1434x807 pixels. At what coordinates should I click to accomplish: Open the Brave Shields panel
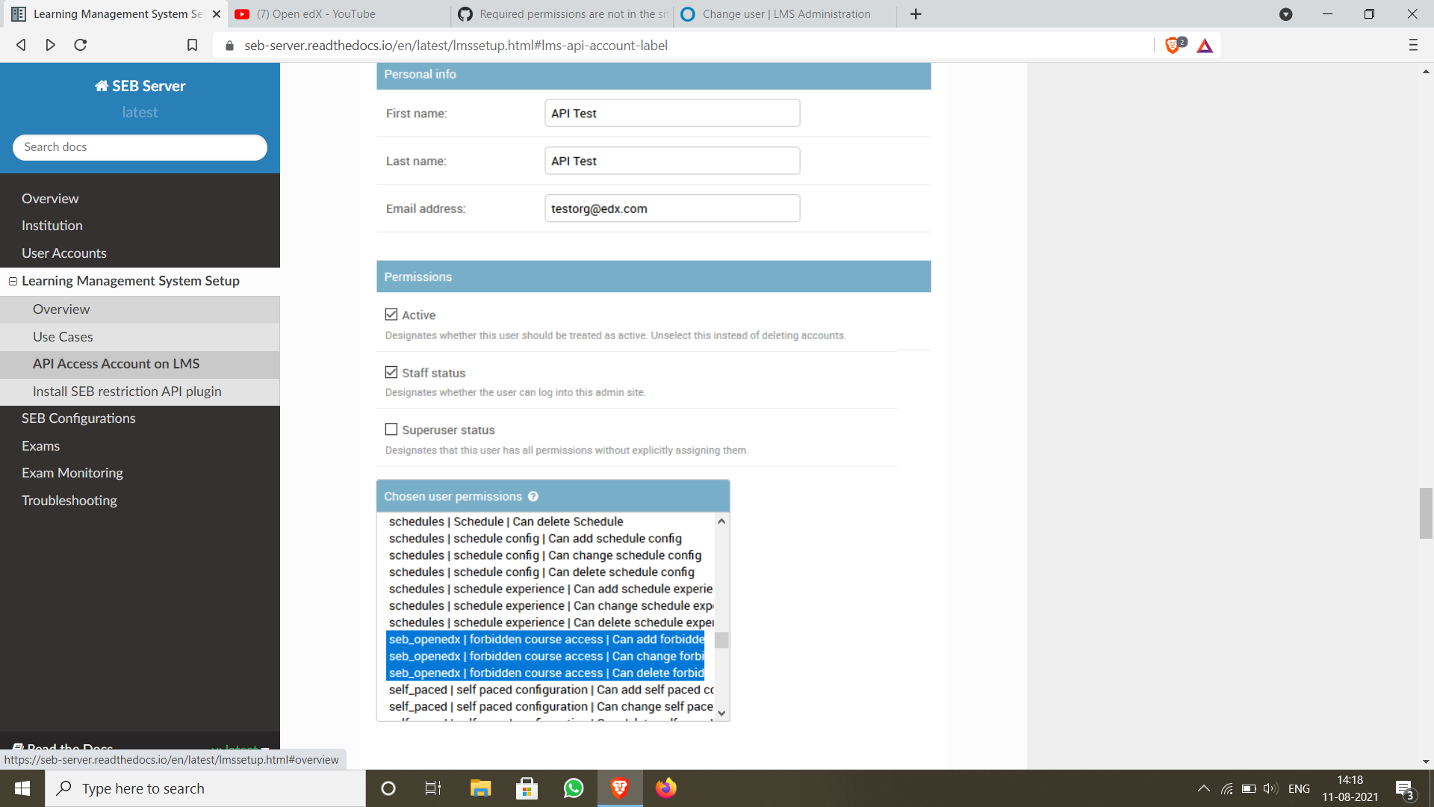tap(1173, 46)
